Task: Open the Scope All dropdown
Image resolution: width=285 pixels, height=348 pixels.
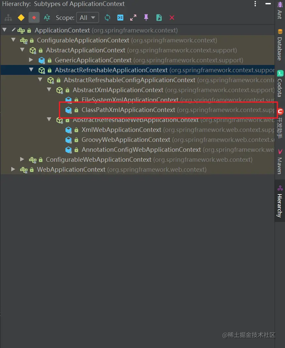Action: point(88,18)
